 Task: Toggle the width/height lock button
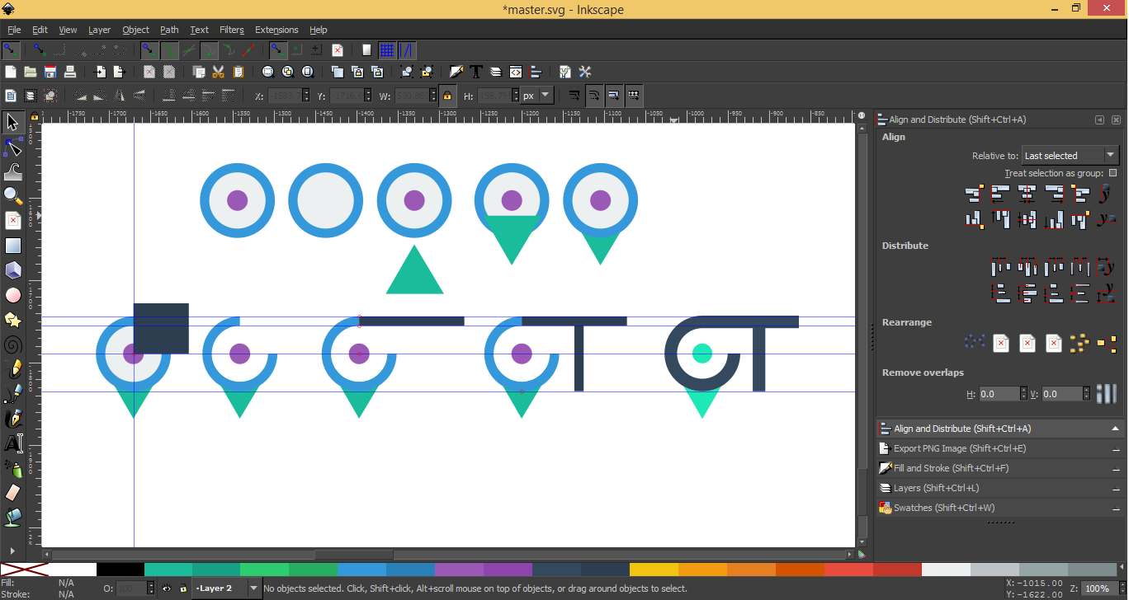447,96
